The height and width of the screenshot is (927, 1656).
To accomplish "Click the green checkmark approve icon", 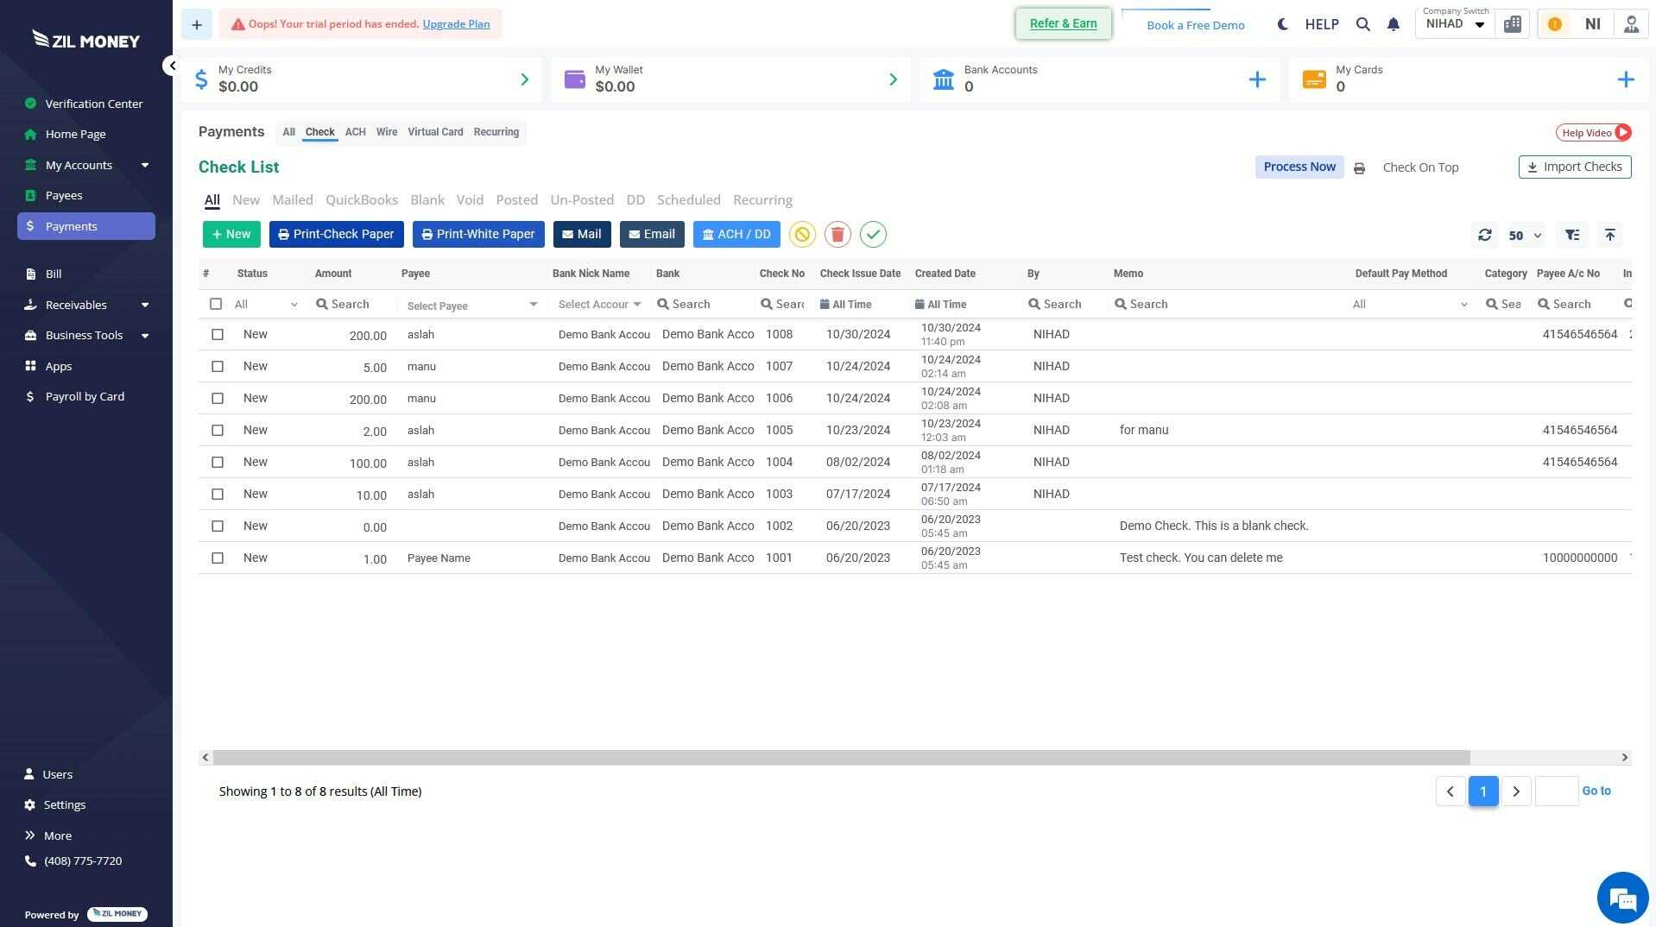I will pos(873,235).
